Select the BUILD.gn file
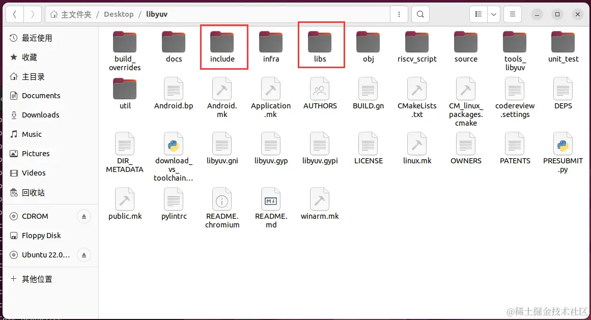This screenshot has height=320, width=591. (368, 94)
